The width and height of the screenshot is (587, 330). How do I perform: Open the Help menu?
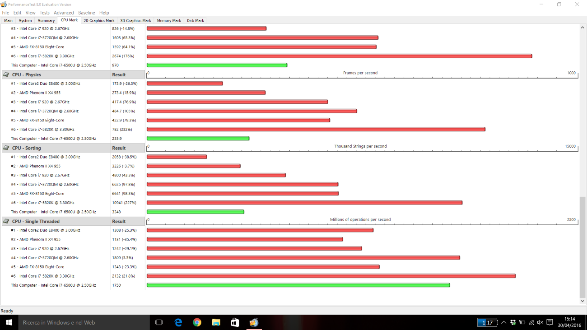pos(104,13)
